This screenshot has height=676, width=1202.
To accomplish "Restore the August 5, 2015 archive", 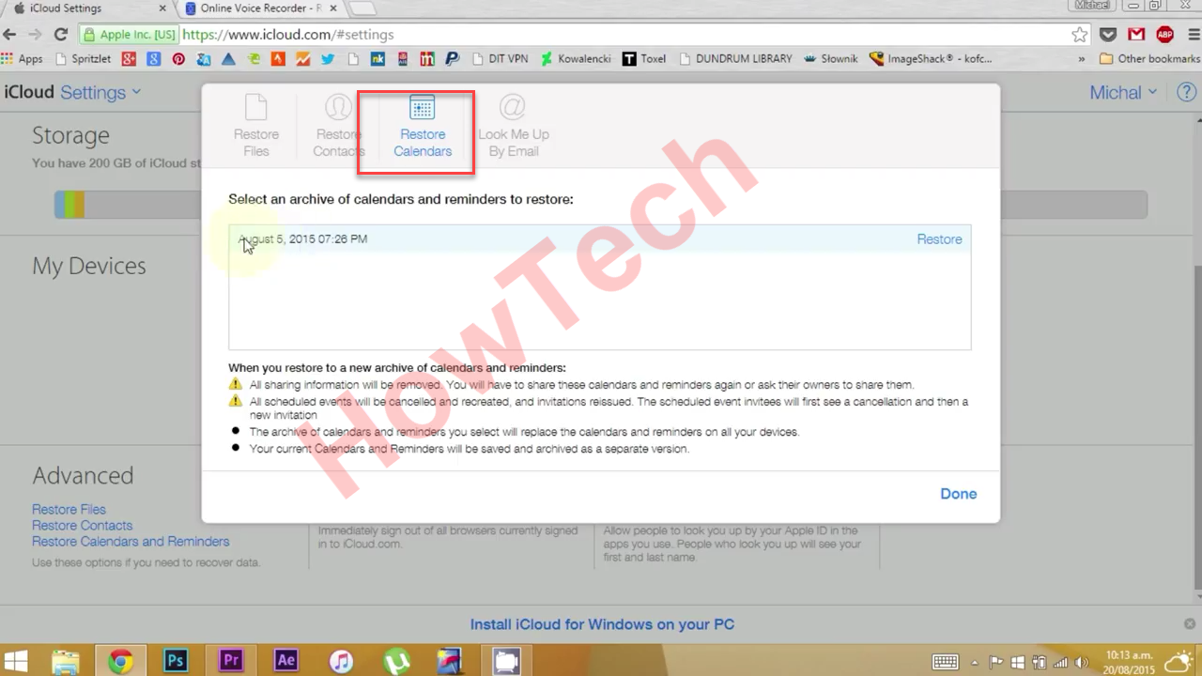I will [939, 239].
